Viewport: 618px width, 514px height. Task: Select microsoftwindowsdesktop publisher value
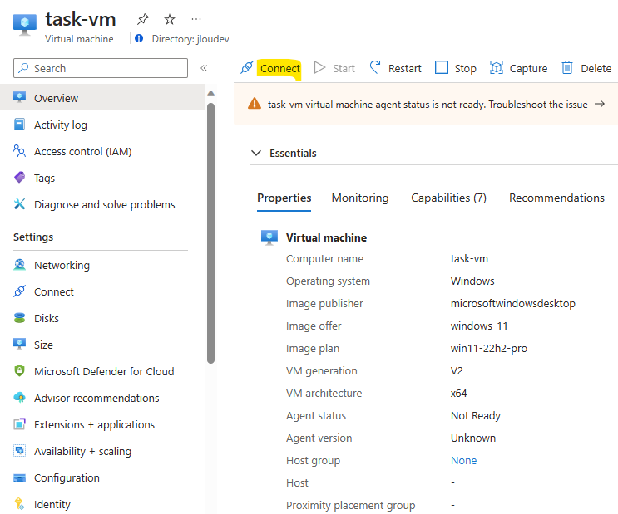[x=512, y=303]
